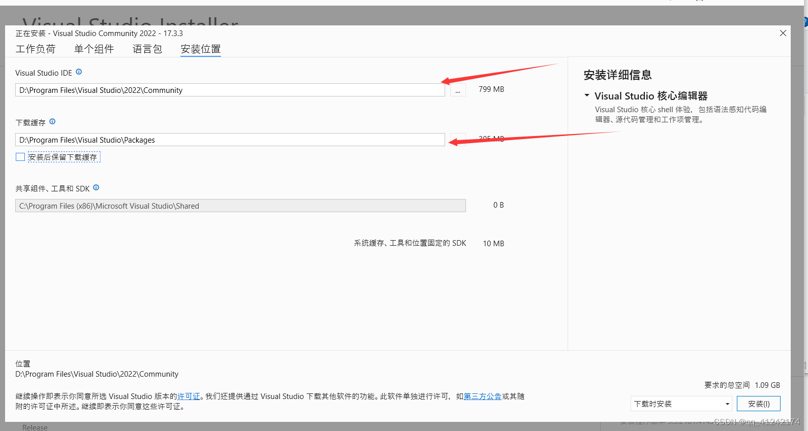Click the disabled Shared components path field

pos(240,206)
